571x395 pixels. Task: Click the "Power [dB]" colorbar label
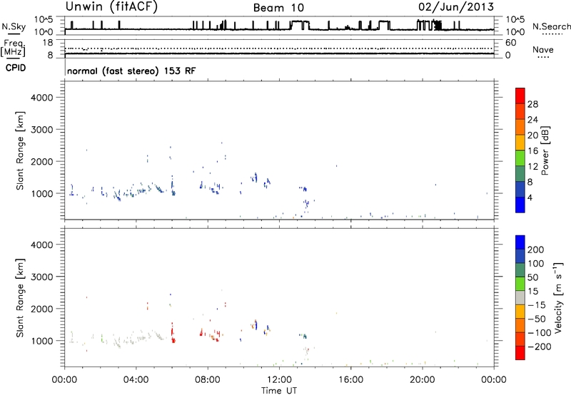tap(545, 150)
